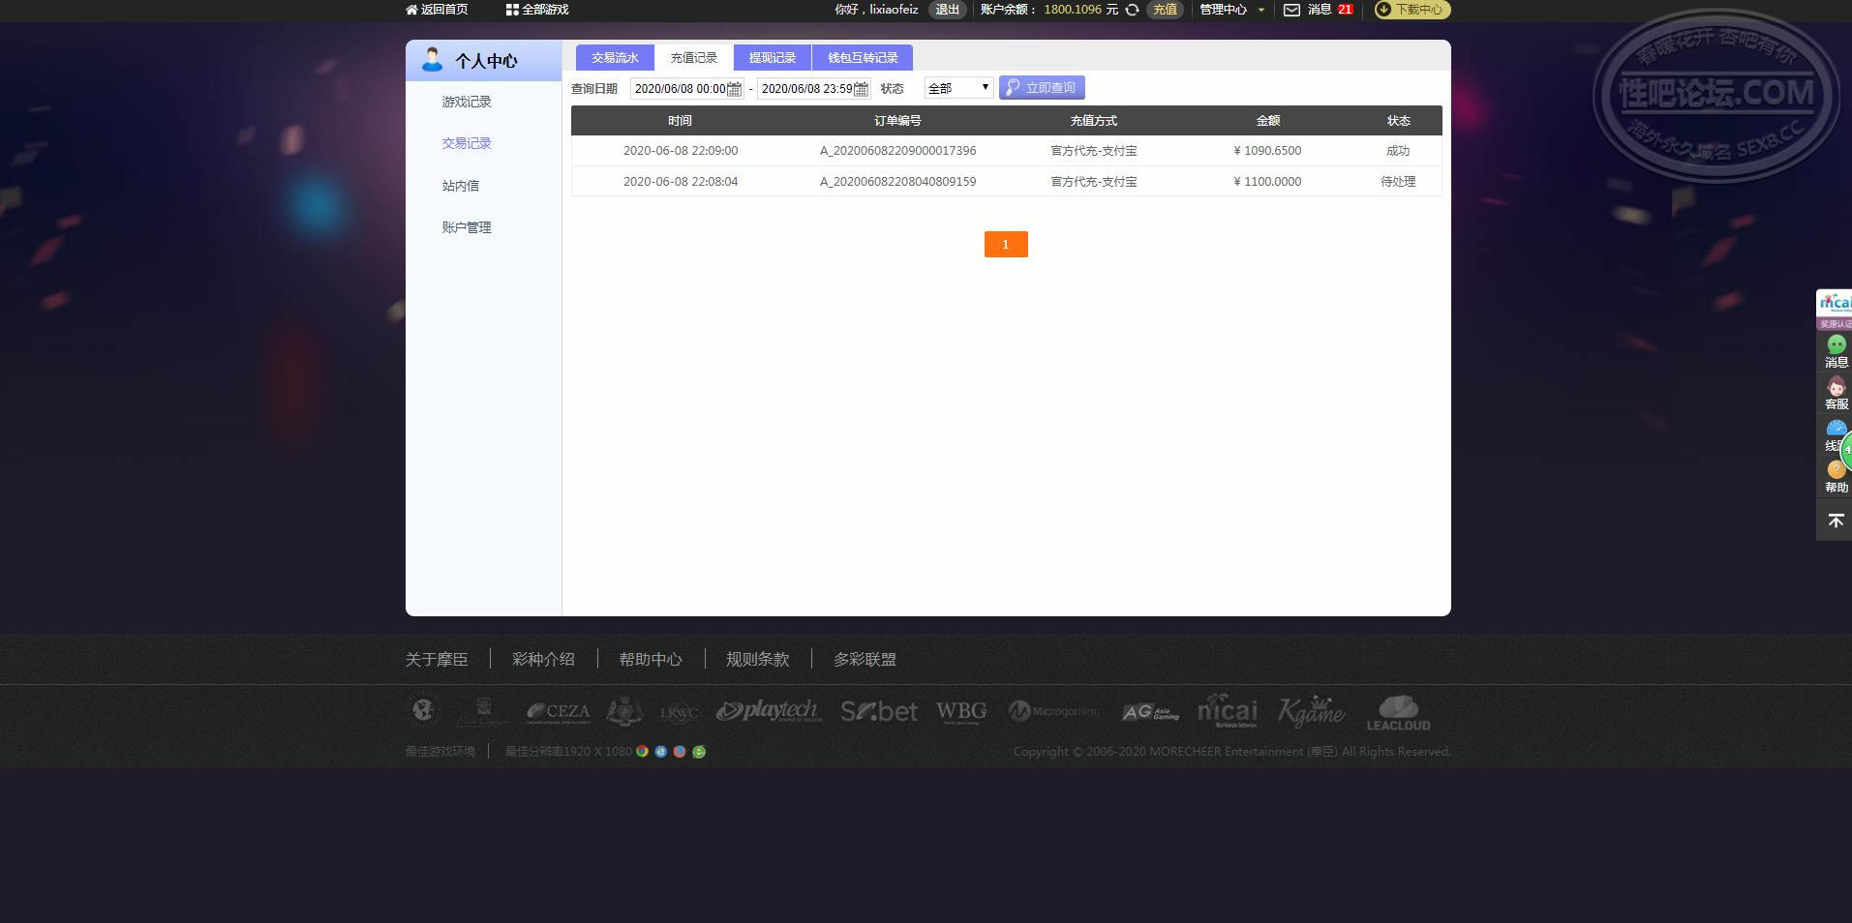Open the calendar picker for the start date
The width and height of the screenshot is (1852, 923).
pyautogui.click(x=735, y=89)
